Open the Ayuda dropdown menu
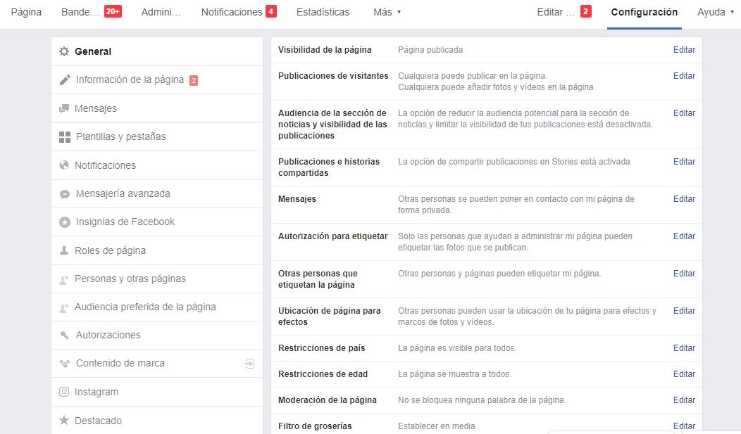The image size is (741, 434). tap(716, 12)
